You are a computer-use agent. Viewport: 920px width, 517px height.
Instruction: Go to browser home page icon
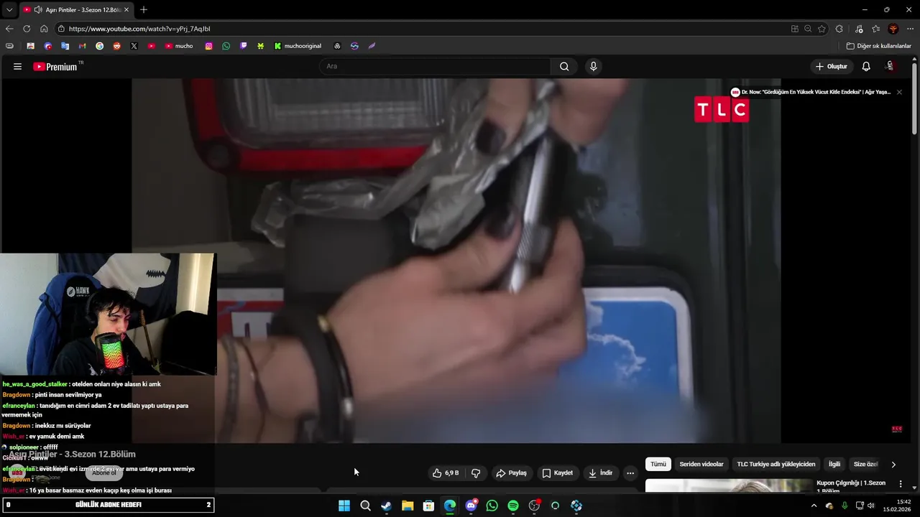(x=44, y=29)
